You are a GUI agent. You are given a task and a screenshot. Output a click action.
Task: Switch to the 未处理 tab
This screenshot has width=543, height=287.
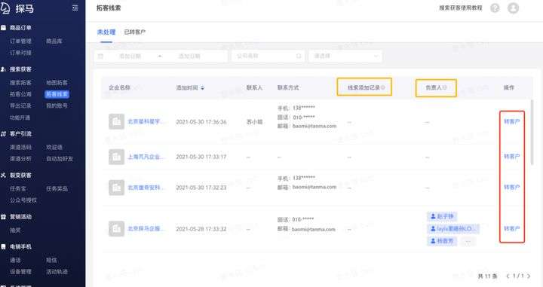pyautogui.click(x=106, y=32)
